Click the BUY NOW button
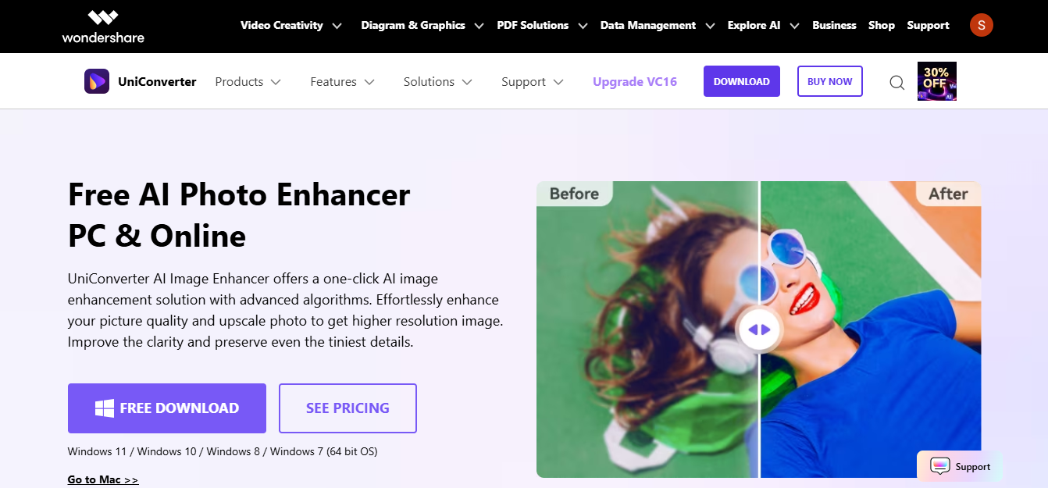Image resolution: width=1048 pixels, height=488 pixels. click(829, 81)
